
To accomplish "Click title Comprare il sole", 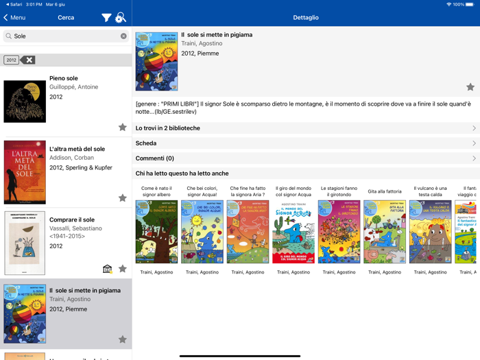I will click(x=72, y=220).
